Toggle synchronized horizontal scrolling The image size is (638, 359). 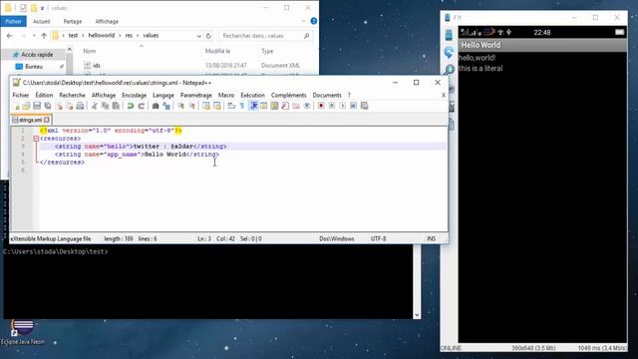click(x=217, y=106)
